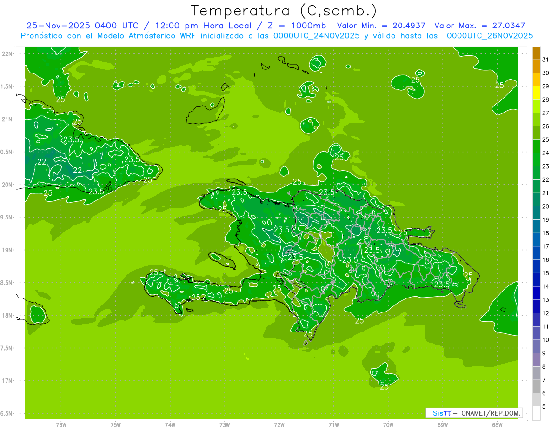This screenshot has height=431, width=558.
Task: Click the '10' colorbar scale label
Action: (x=545, y=340)
